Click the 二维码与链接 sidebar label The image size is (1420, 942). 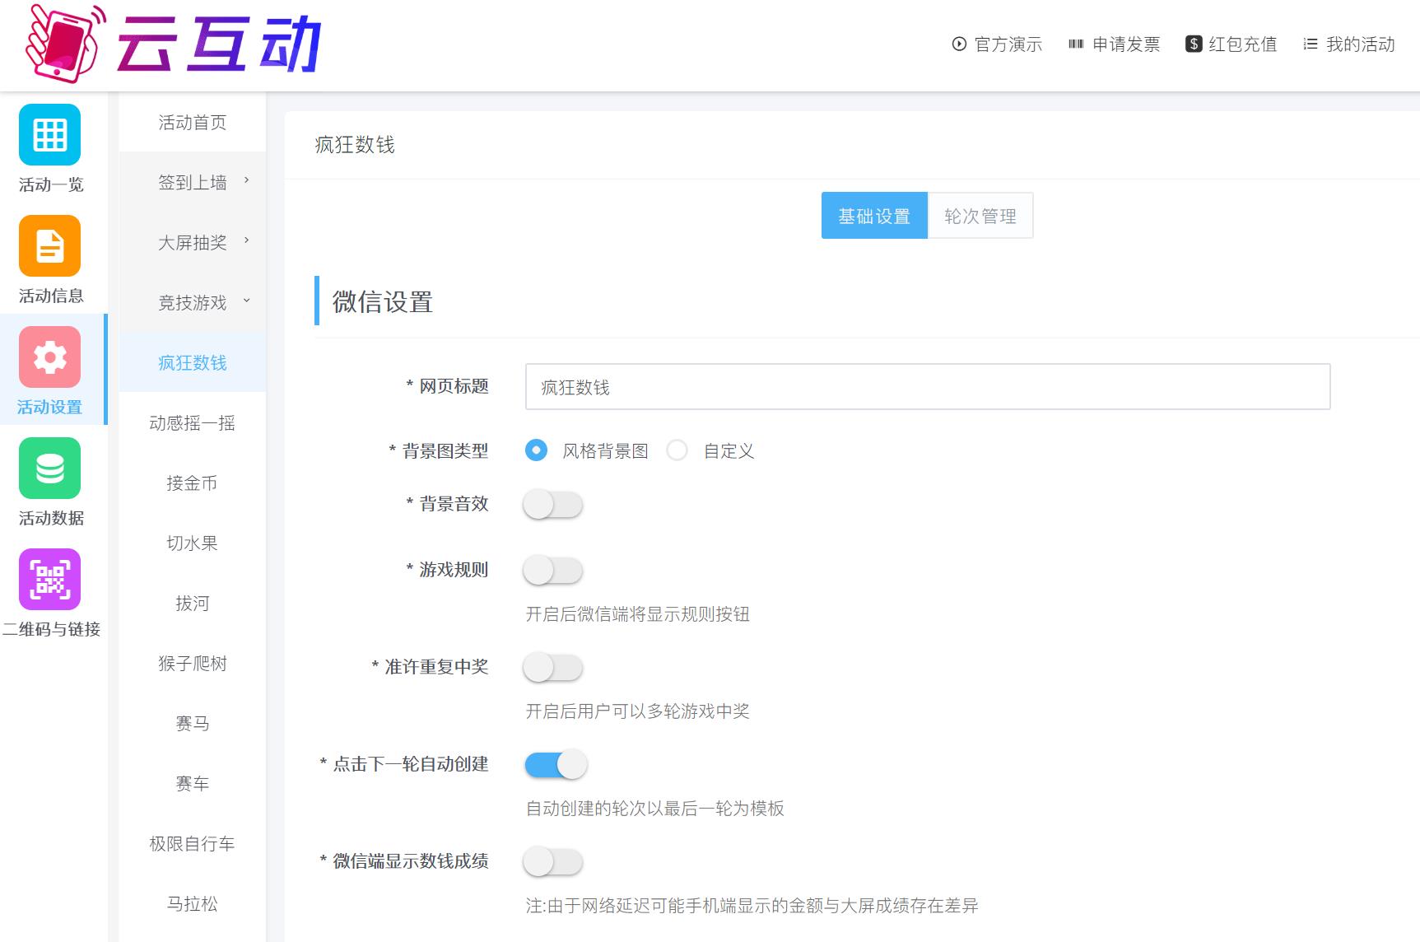[51, 629]
